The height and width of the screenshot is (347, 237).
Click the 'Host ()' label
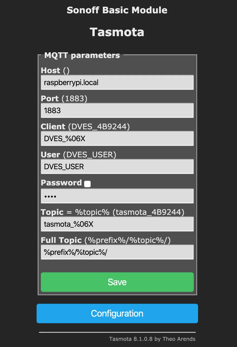pos(55,70)
